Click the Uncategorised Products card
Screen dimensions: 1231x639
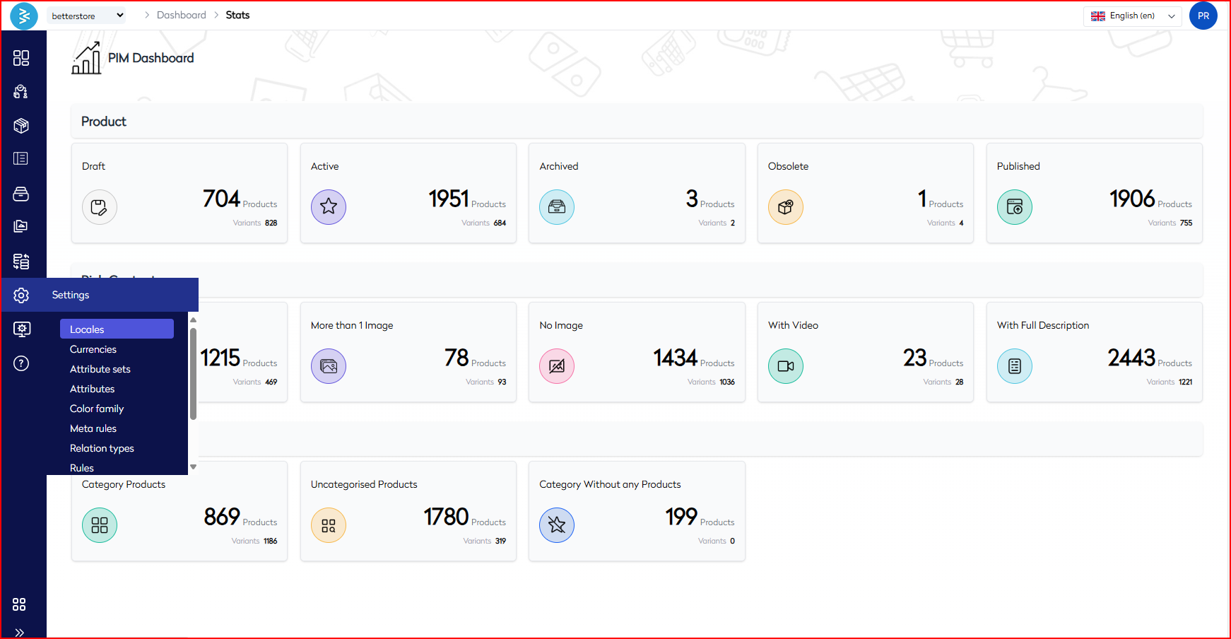point(408,511)
